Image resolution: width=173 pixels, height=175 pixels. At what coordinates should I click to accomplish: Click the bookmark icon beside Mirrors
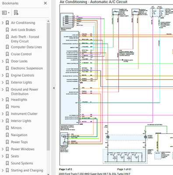7,128
